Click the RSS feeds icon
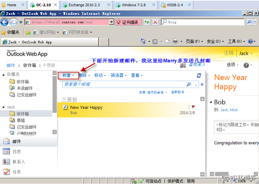 point(155,42)
